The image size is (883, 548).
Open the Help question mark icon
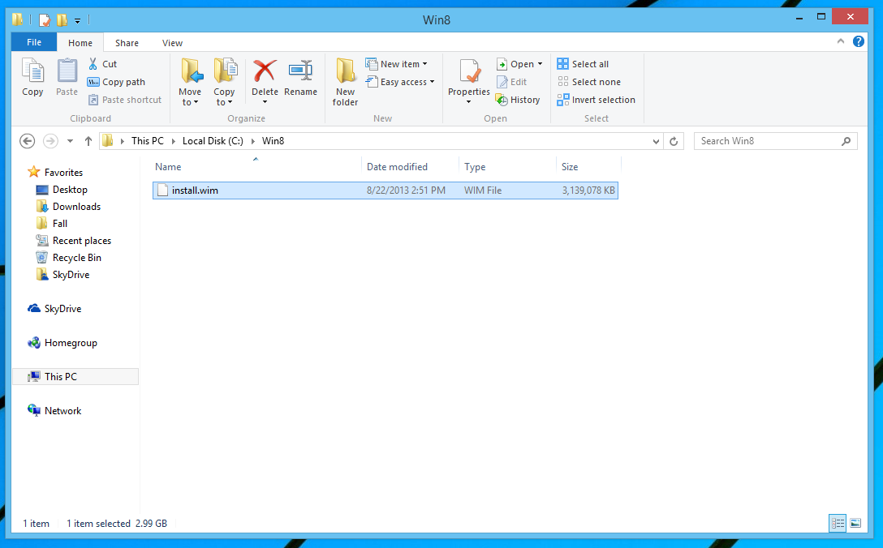coord(859,41)
